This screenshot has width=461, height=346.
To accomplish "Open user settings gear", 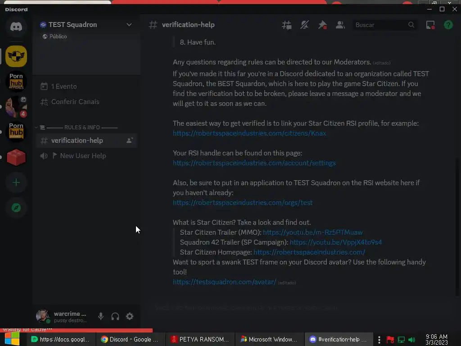I will [130, 316].
